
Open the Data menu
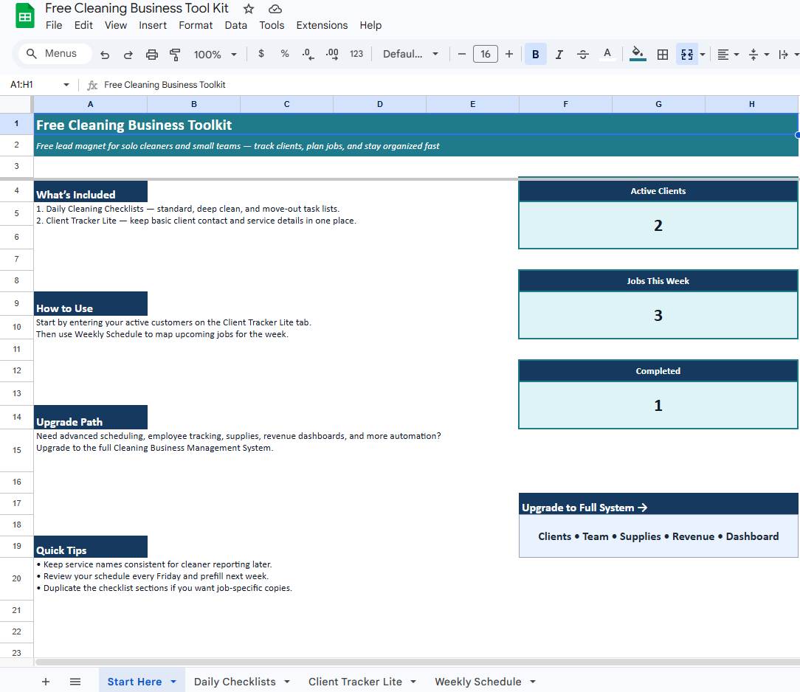coord(235,25)
